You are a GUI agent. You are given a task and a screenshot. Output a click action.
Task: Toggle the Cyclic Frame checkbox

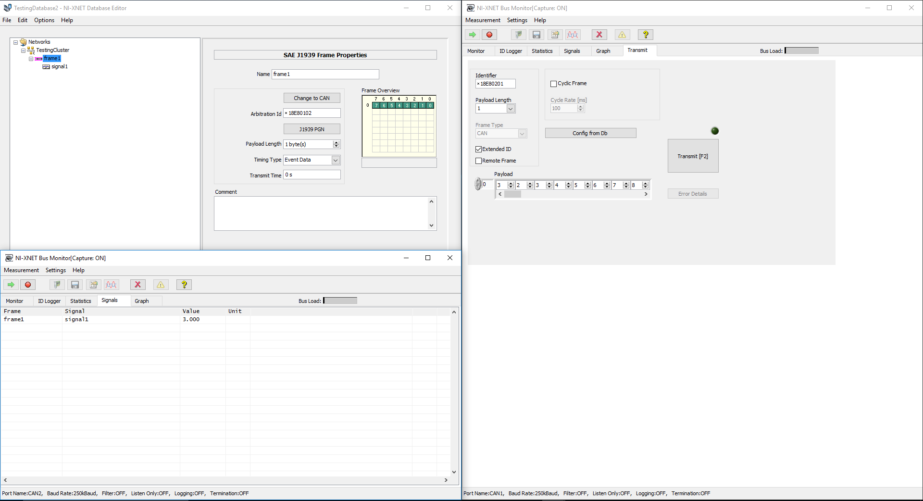point(553,84)
